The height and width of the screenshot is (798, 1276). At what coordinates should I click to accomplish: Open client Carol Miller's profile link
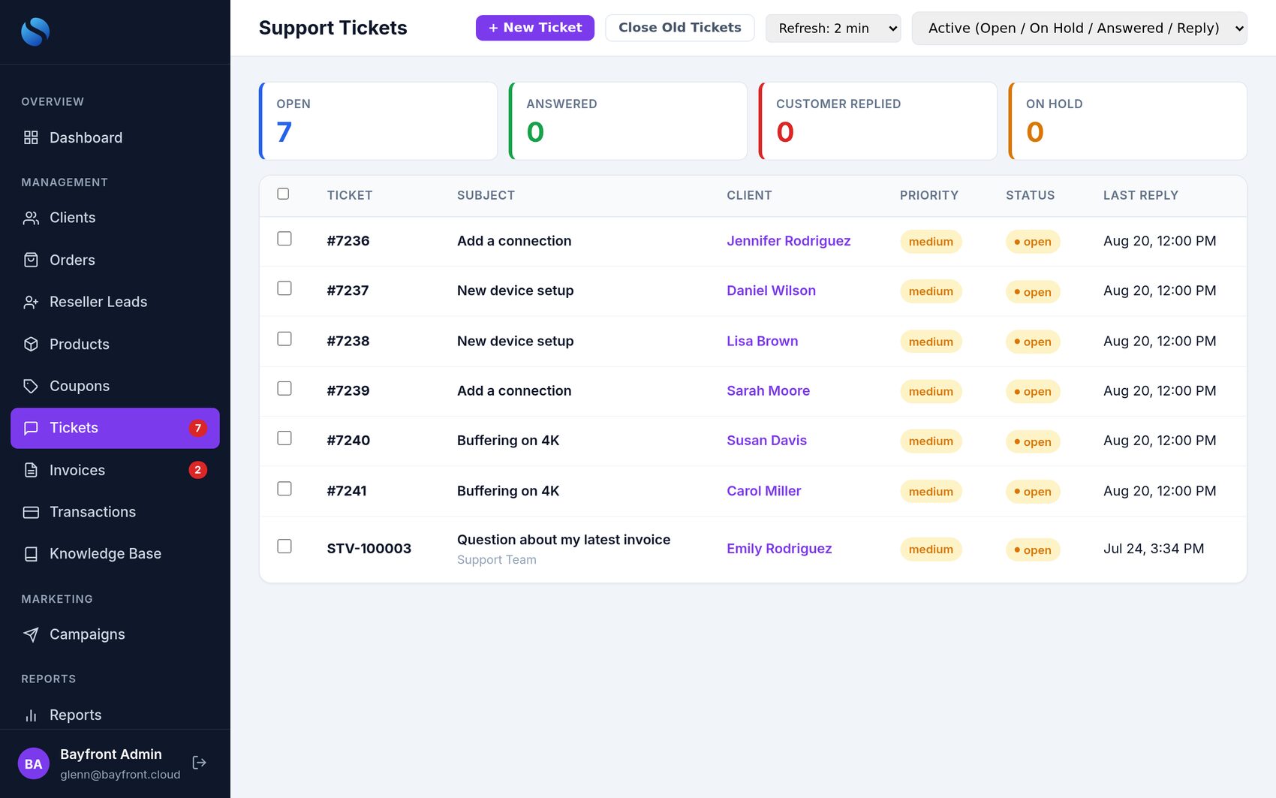[x=763, y=491]
